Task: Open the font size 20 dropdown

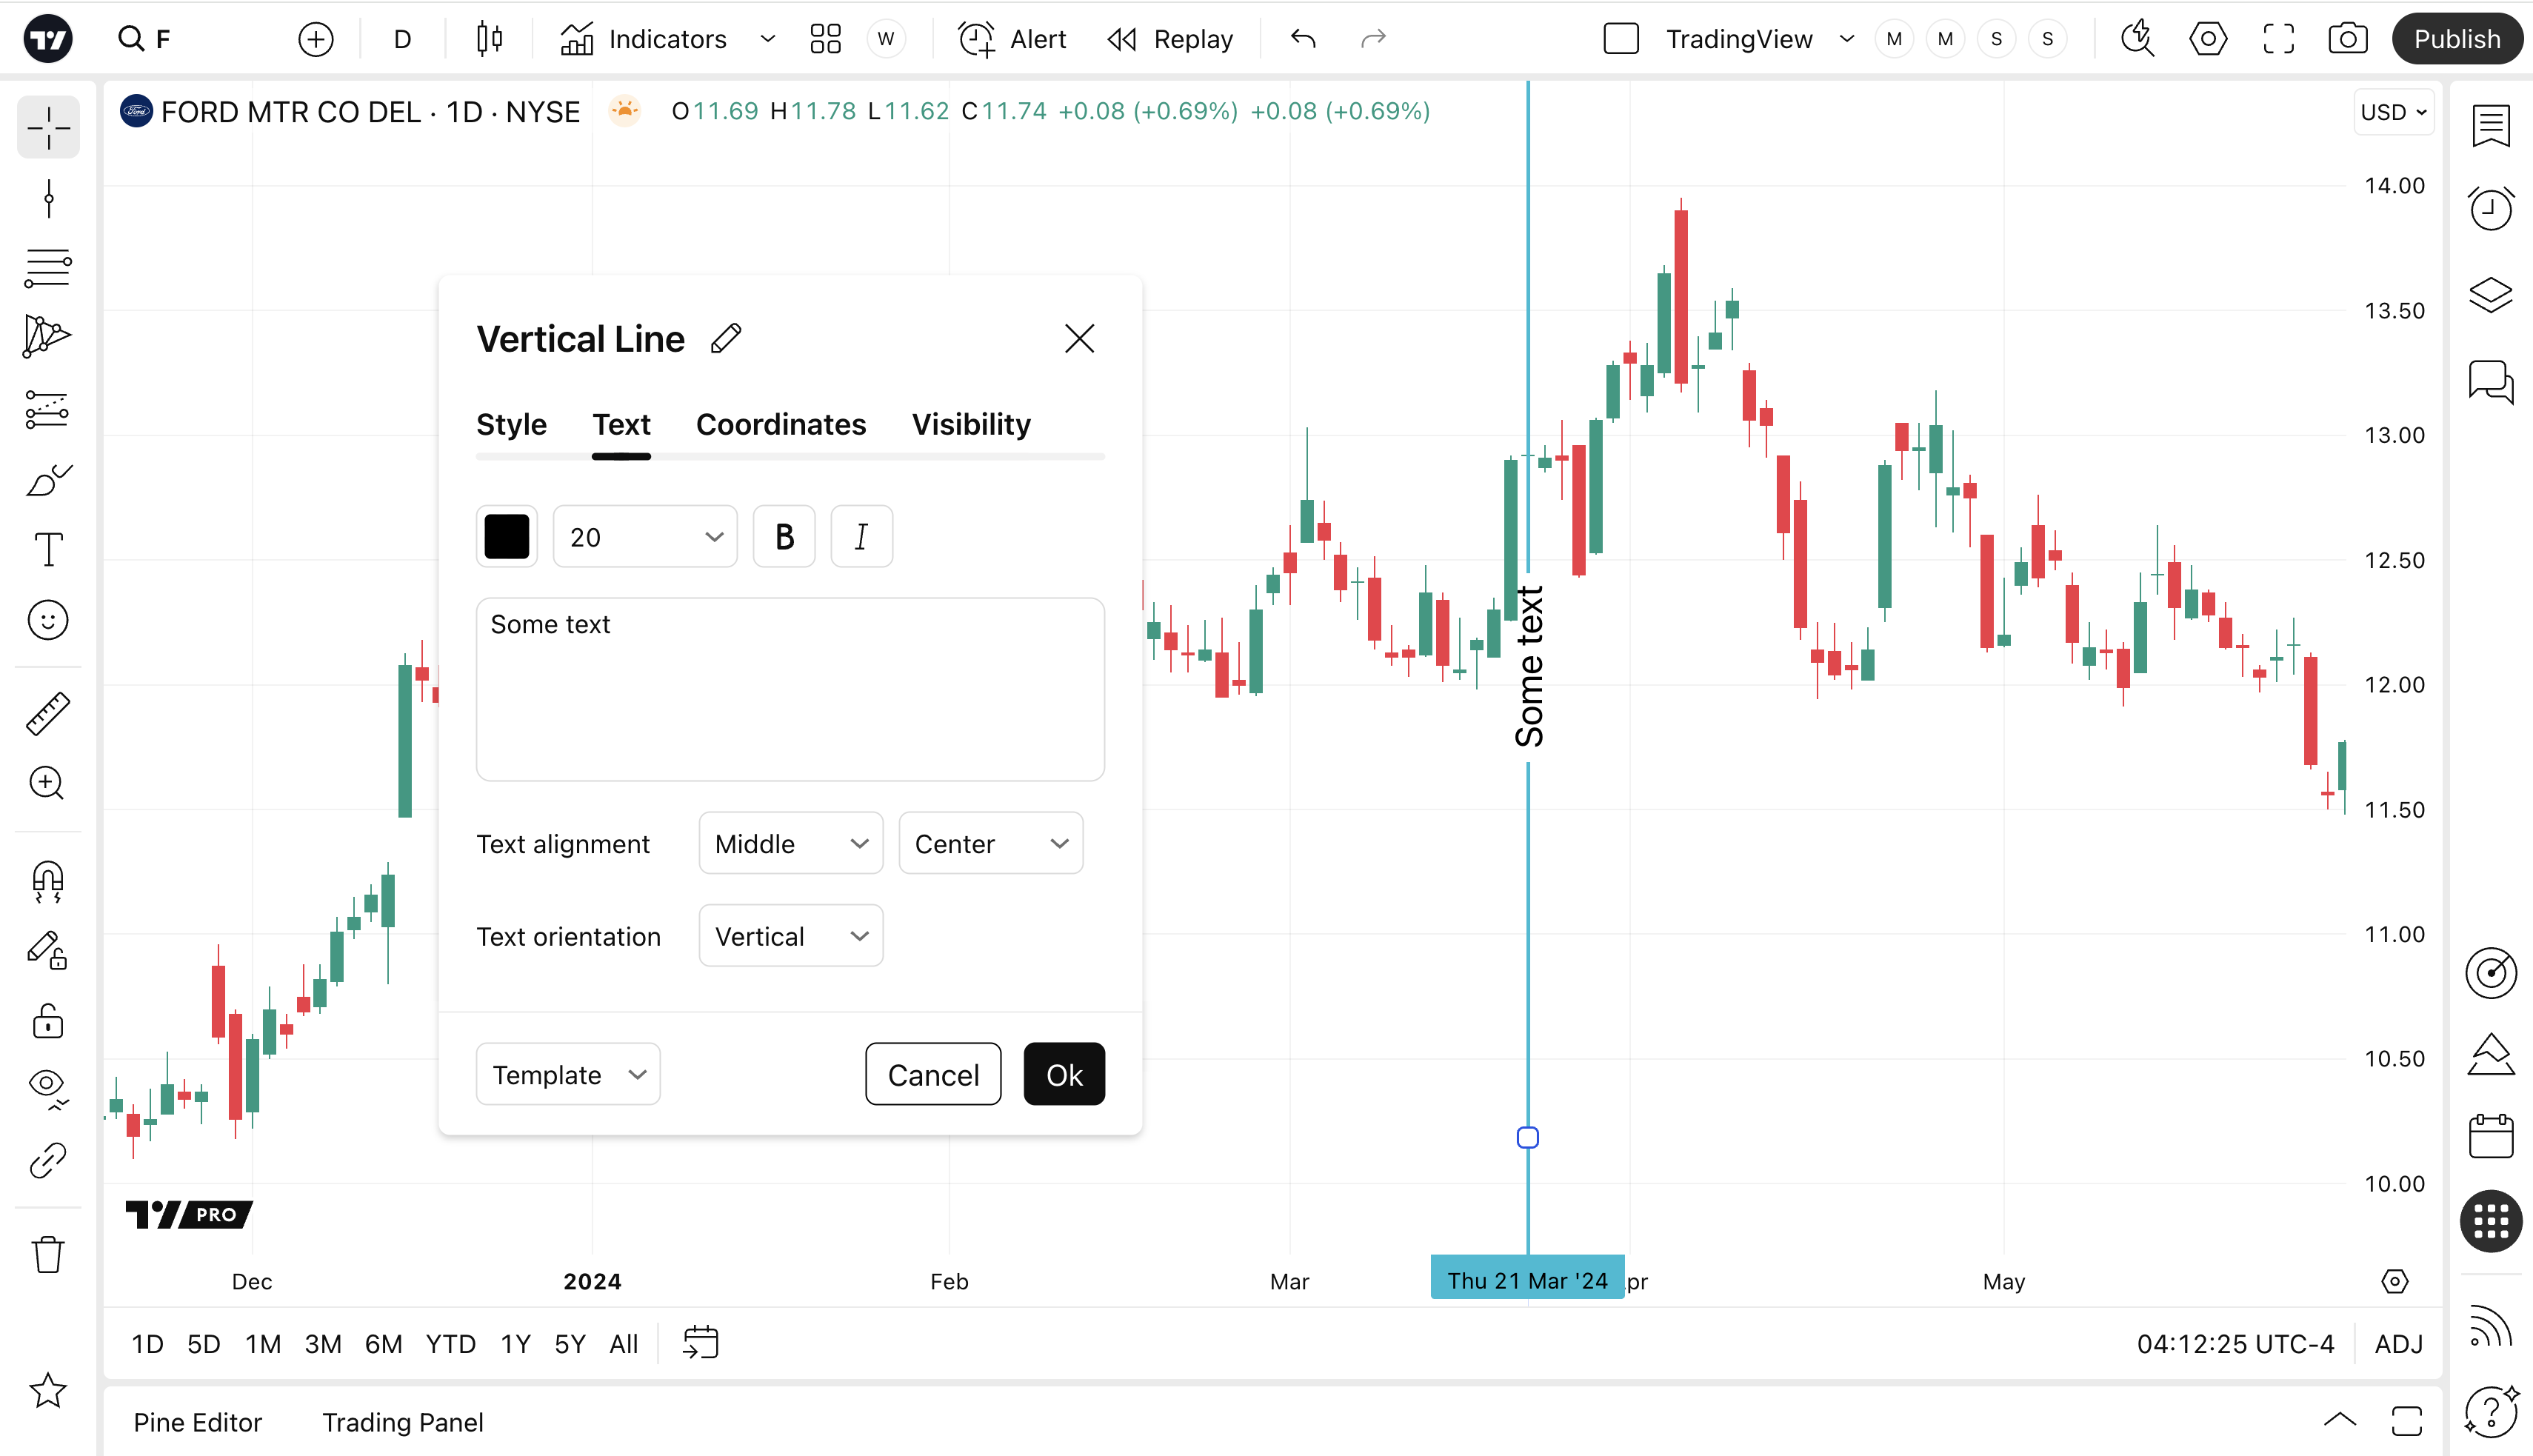Action: point(645,537)
